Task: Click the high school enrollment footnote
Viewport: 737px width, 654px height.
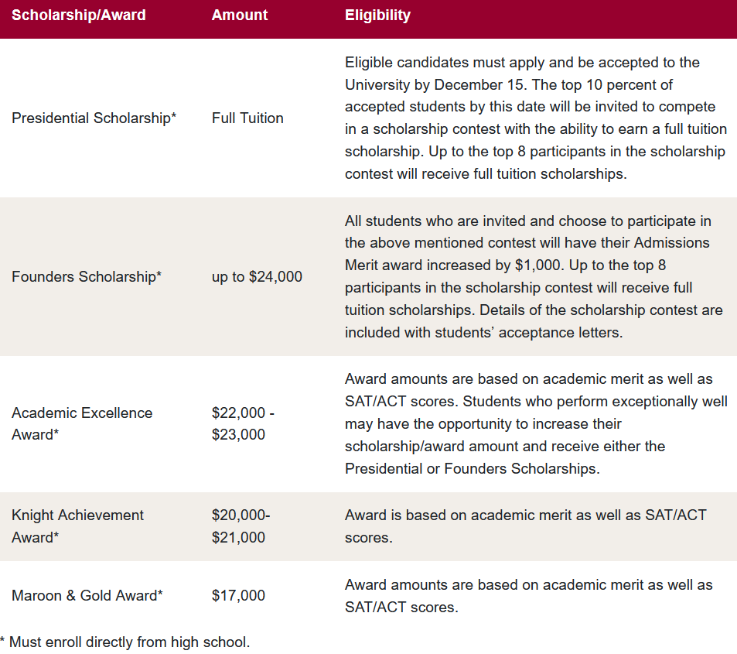Action: click(x=125, y=642)
